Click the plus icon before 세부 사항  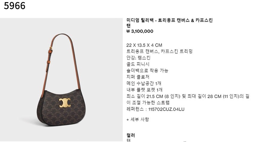(x=128, y=120)
